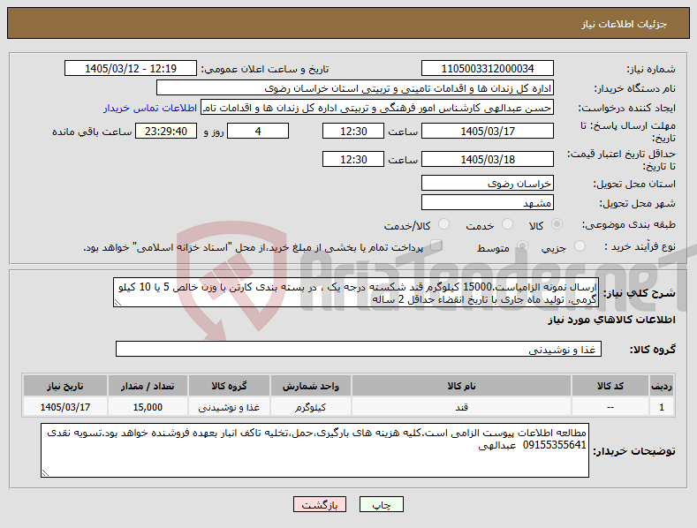Image resolution: width=697 pixels, height=528 pixels.
Task: Click the کیلوگرم unit cell
Action: (x=311, y=407)
